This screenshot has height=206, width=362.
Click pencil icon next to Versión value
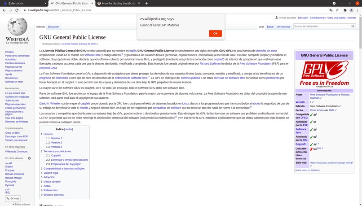(x=313, y=102)
